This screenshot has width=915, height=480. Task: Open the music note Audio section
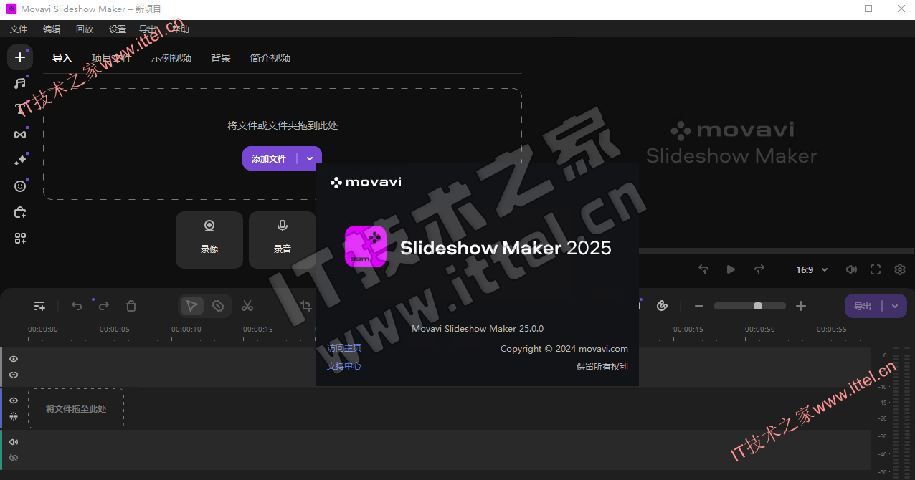point(20,83)
